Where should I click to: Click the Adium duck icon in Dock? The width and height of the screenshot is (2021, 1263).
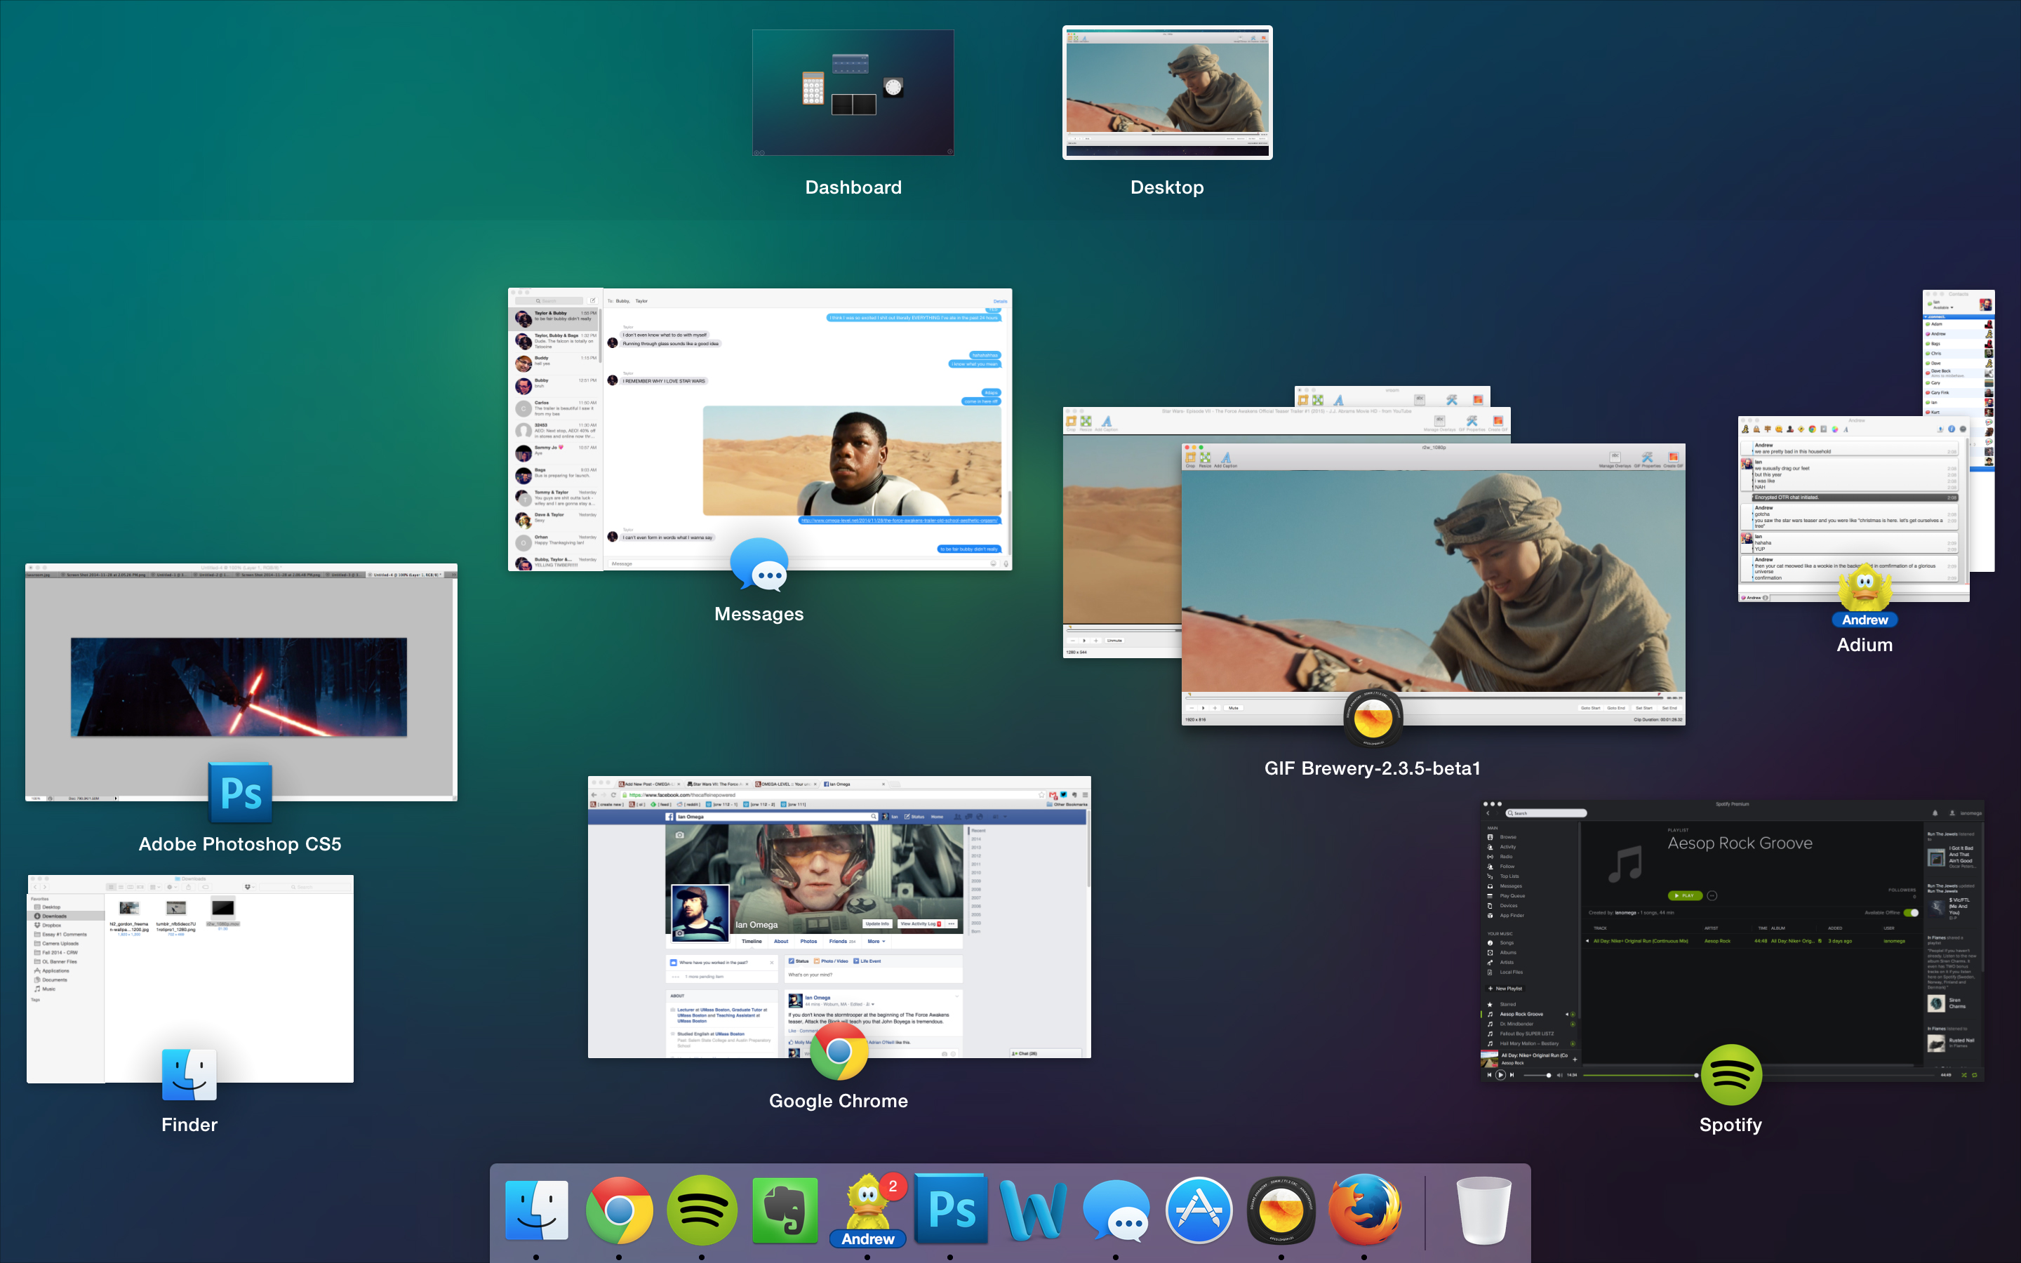[x=867, y=1210]
